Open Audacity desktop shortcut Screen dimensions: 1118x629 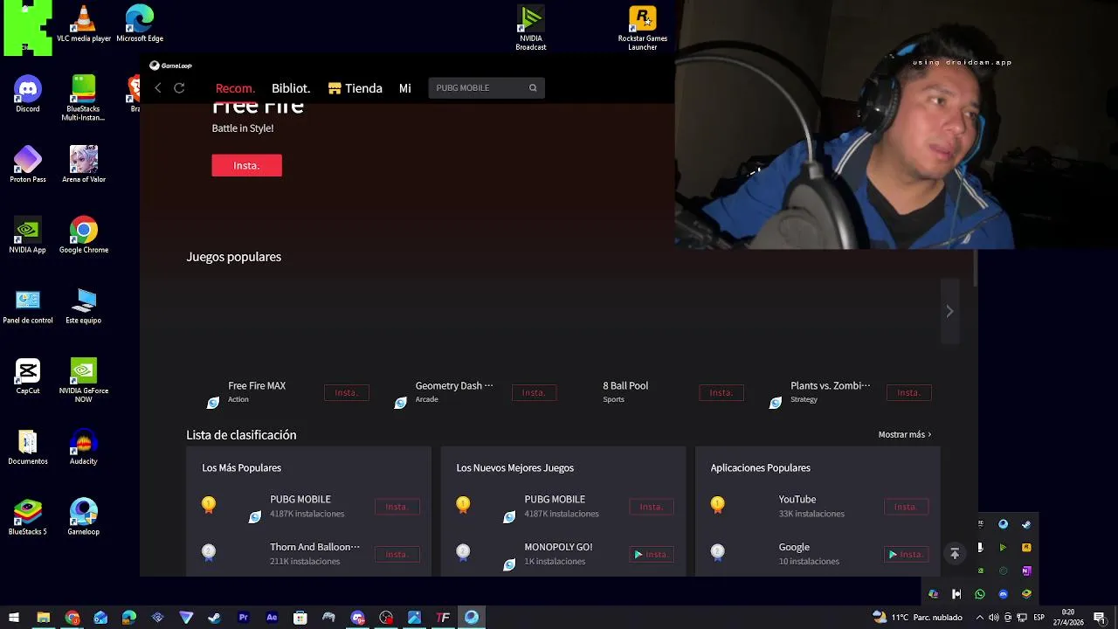click(84, 447)
